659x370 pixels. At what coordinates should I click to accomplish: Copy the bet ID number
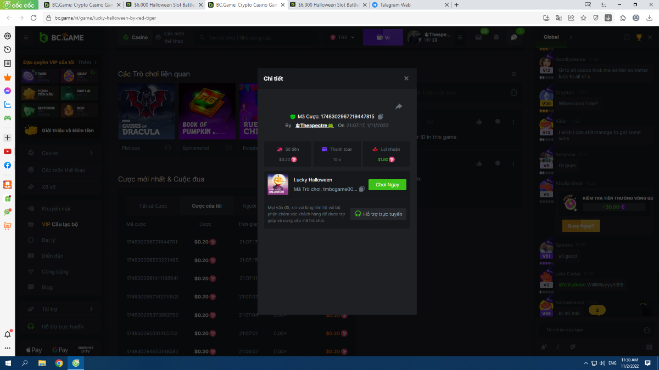tap(381, 117)
